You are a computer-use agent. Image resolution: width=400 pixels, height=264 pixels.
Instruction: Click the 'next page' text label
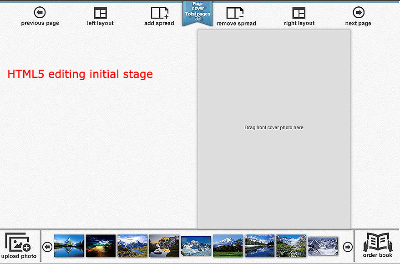(x=358, y=24)
